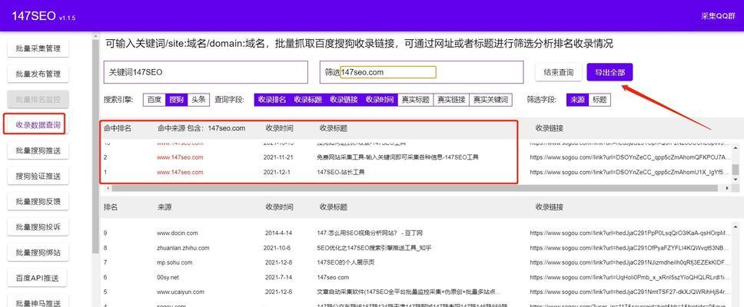Click the 命中来源 包含：147seo.com header

tap(201, 128)
